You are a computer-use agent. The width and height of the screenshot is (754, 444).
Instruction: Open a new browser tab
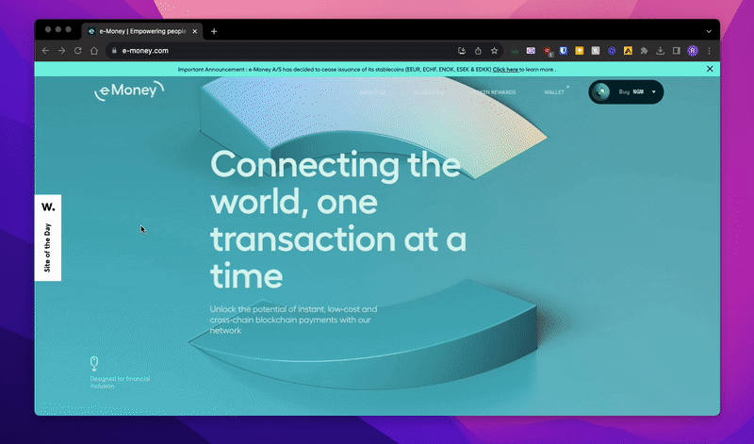[x=214, y=31]
